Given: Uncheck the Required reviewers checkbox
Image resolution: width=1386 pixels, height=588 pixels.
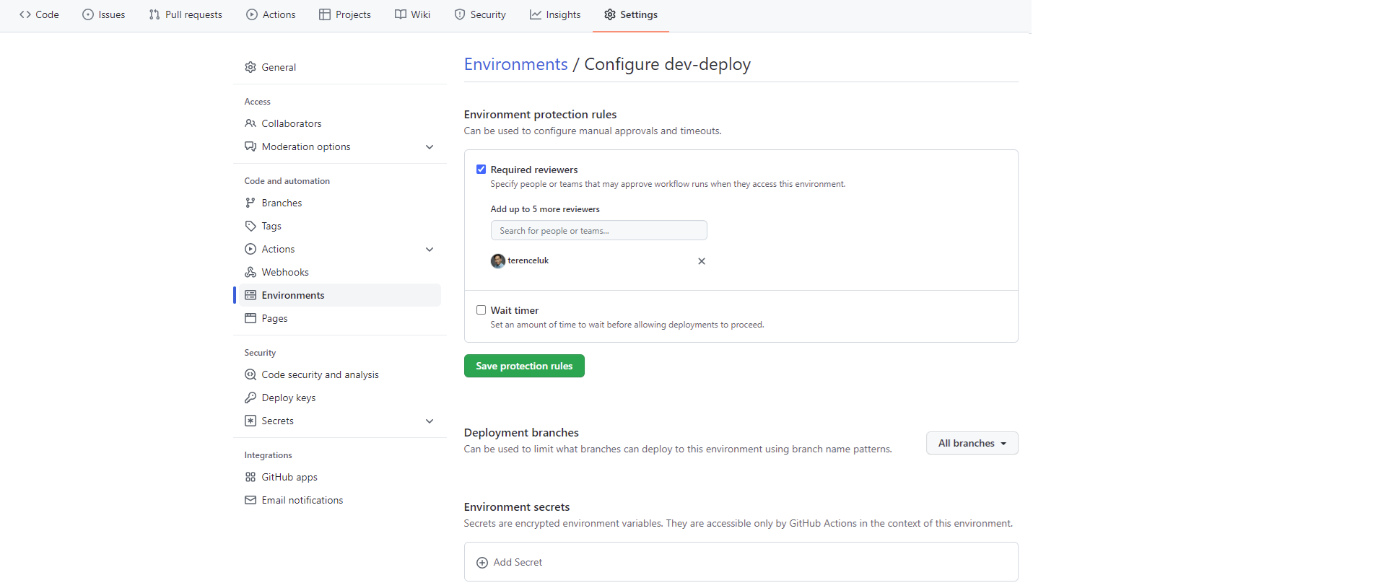Looking at the screenshot, I should 481,170.
